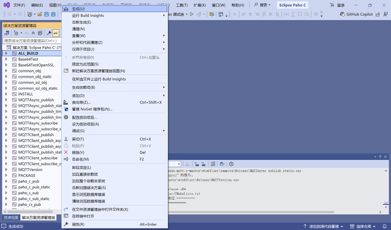Click the open file folder toolbar icon

[x=40, y=14]
